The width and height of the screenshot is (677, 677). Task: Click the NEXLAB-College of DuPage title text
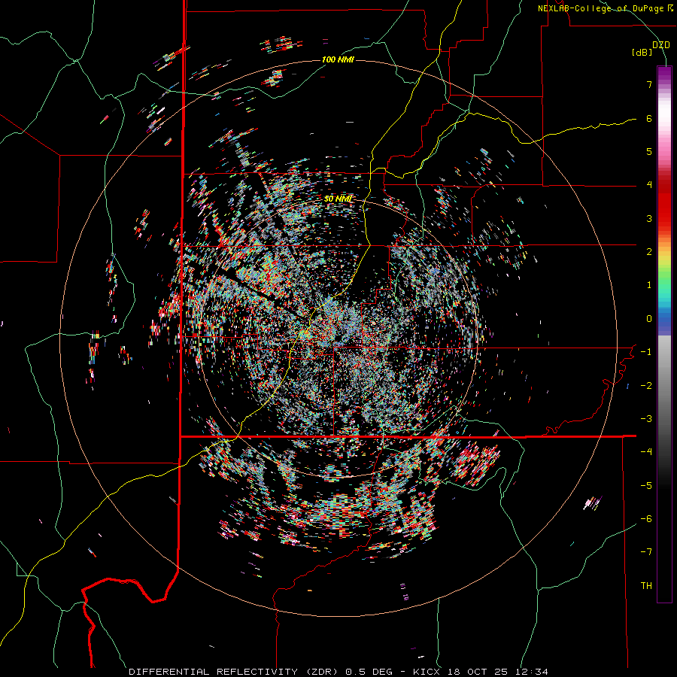point(606,8)
